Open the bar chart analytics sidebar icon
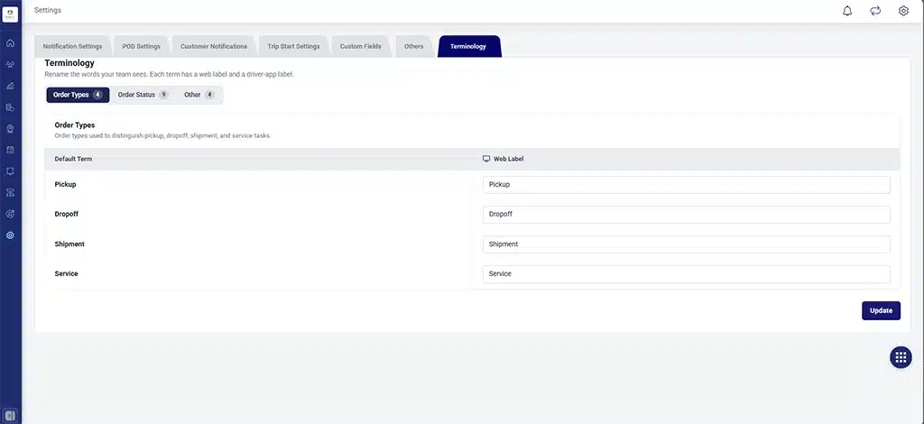This screenshot has height=424, width=924. 10,86
